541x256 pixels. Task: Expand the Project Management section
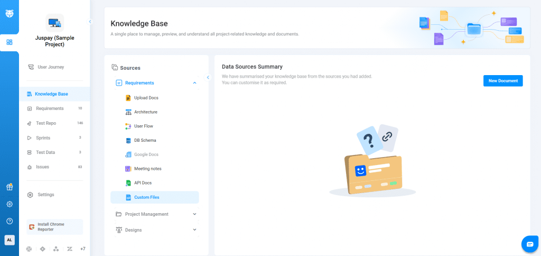[x=194, y=214]
